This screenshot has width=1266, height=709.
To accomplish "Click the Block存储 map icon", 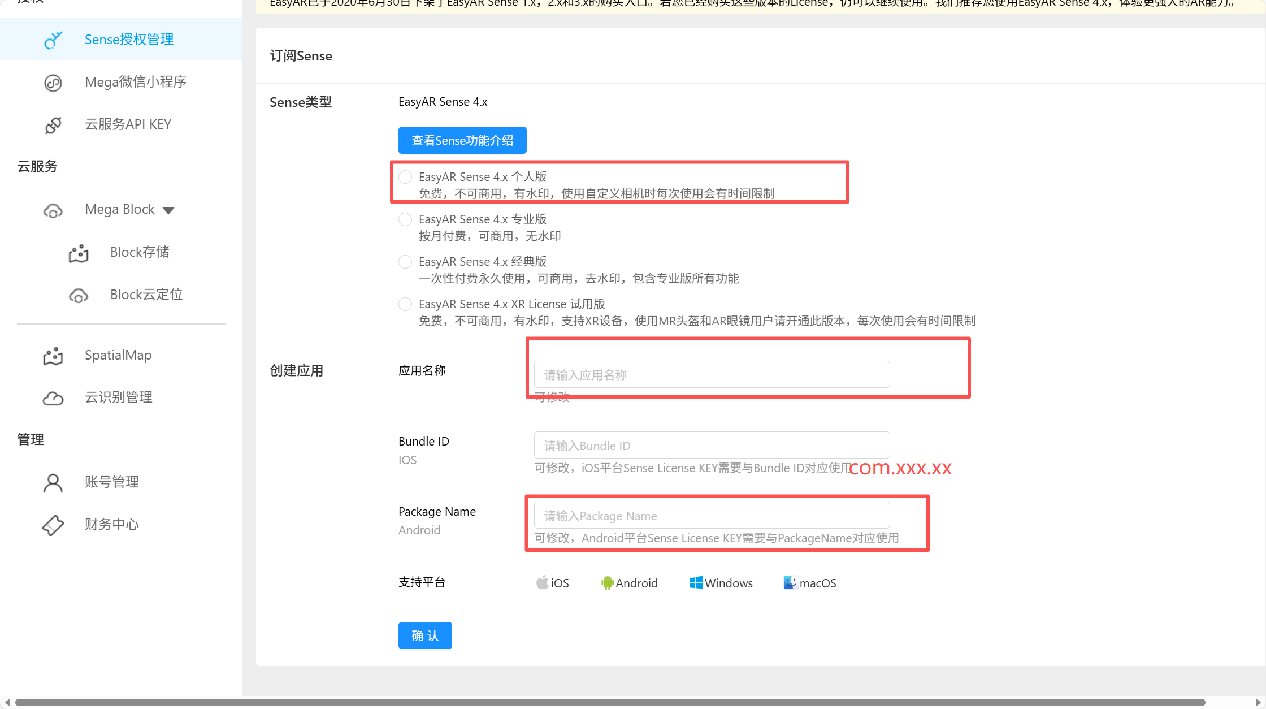I will coord(79,253).
